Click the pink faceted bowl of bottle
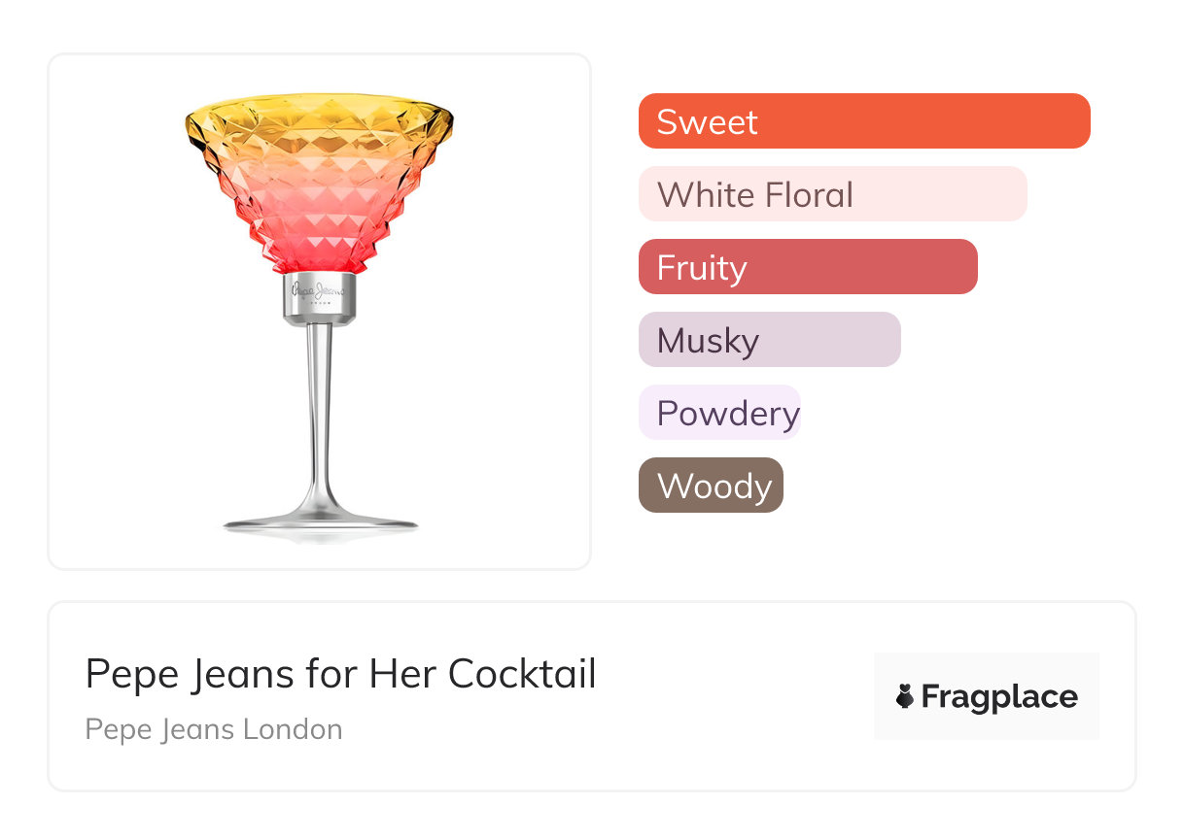The height and width of the screenshot is (839, 1184). 319,214
